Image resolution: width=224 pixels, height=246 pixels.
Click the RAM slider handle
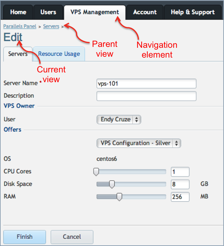(x=119, y=197)
